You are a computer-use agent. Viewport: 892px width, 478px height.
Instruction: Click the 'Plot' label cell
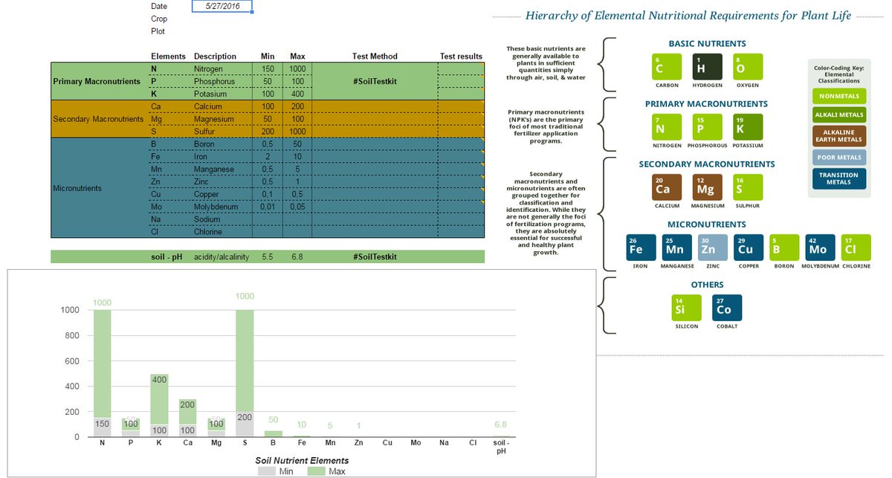pyautogui.click(x=158, y=31)
